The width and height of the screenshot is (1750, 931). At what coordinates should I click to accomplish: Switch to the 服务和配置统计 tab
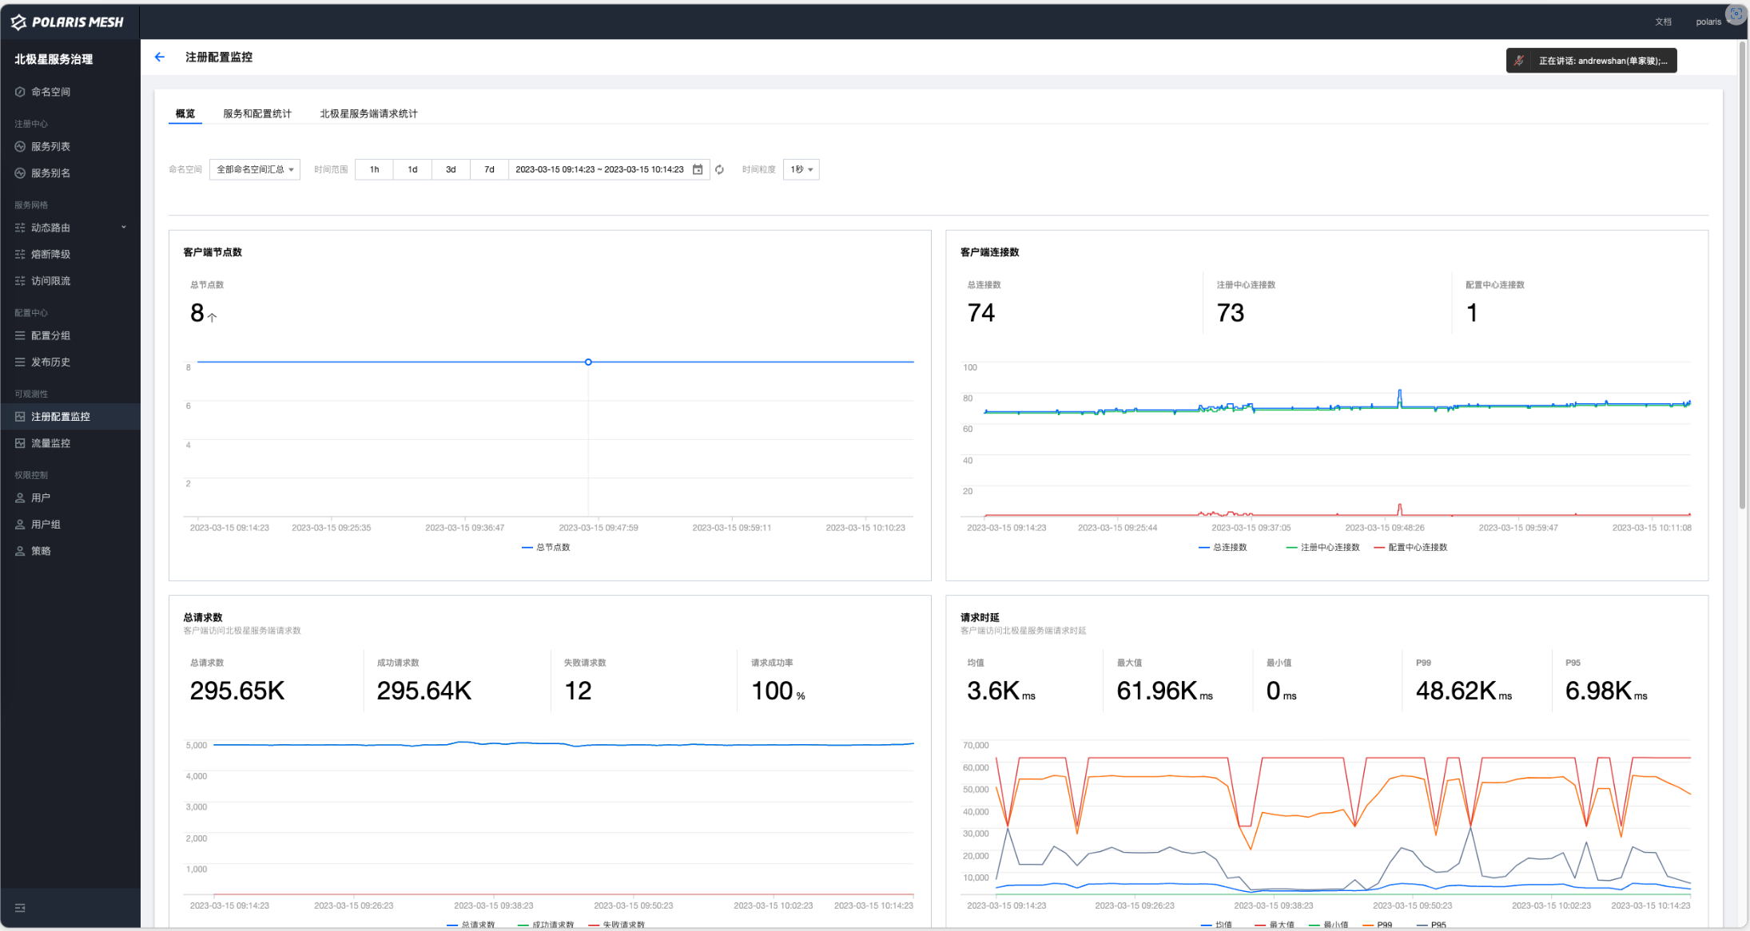point(257,113)
